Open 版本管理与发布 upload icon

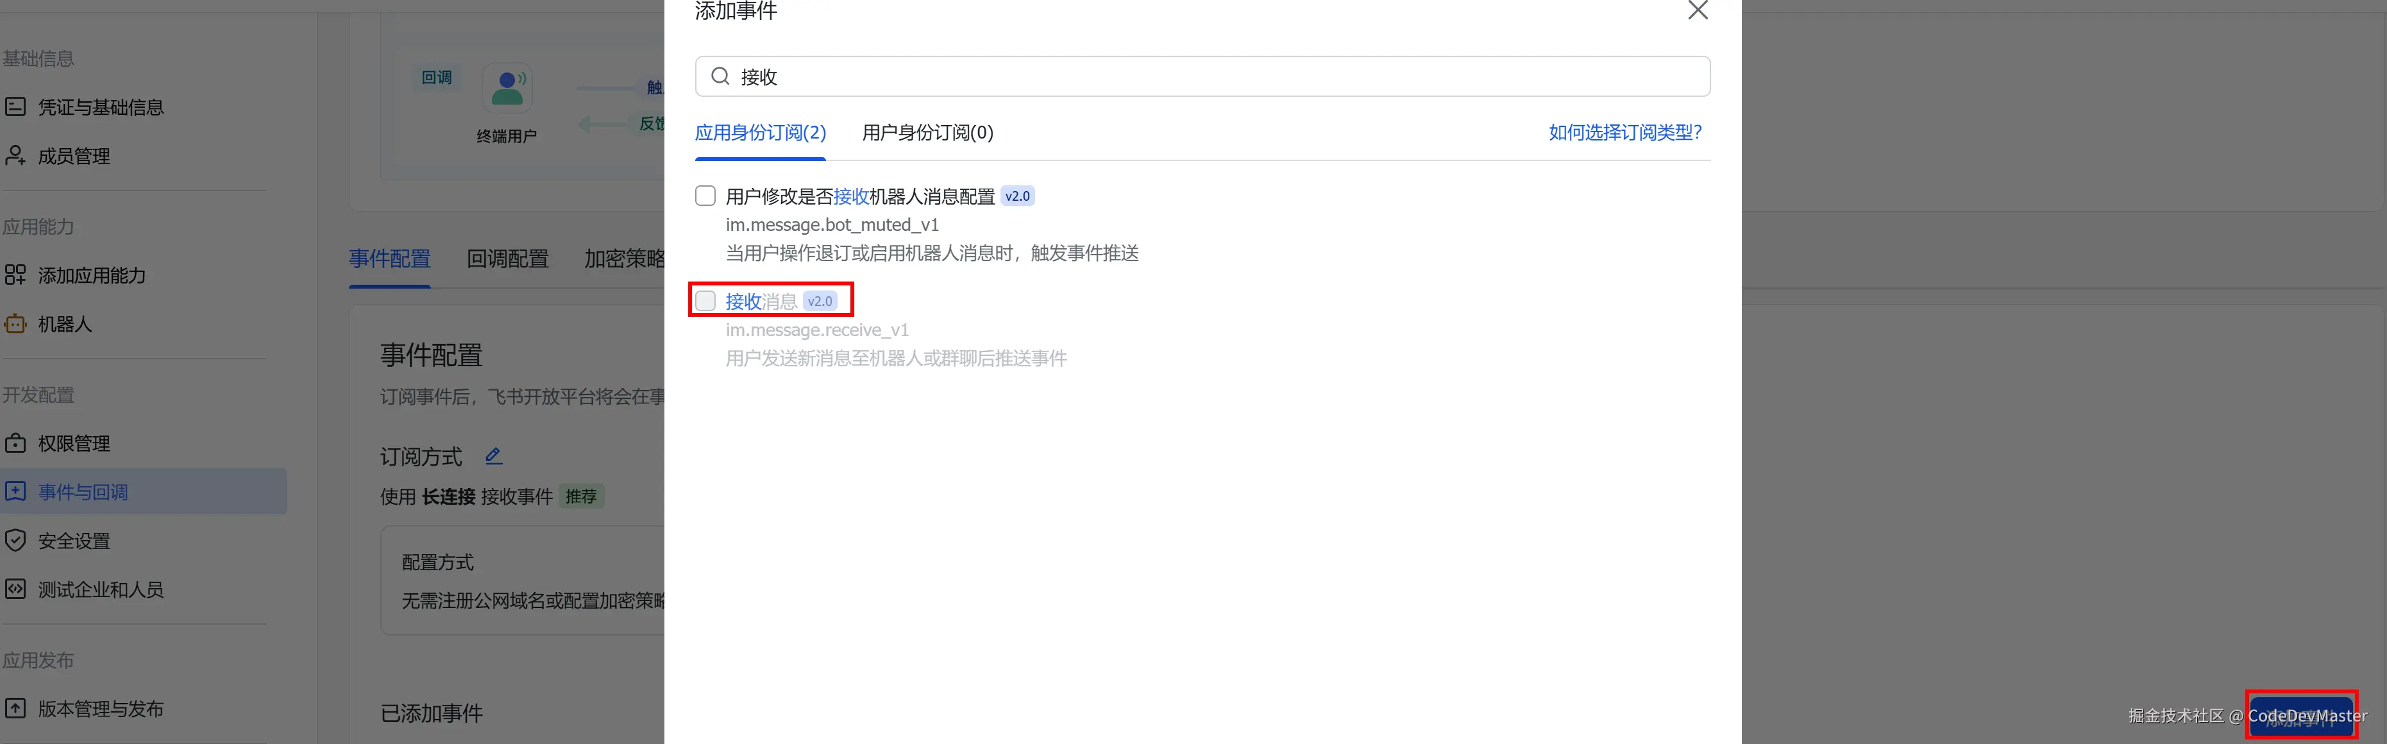(x=15, y=709)
